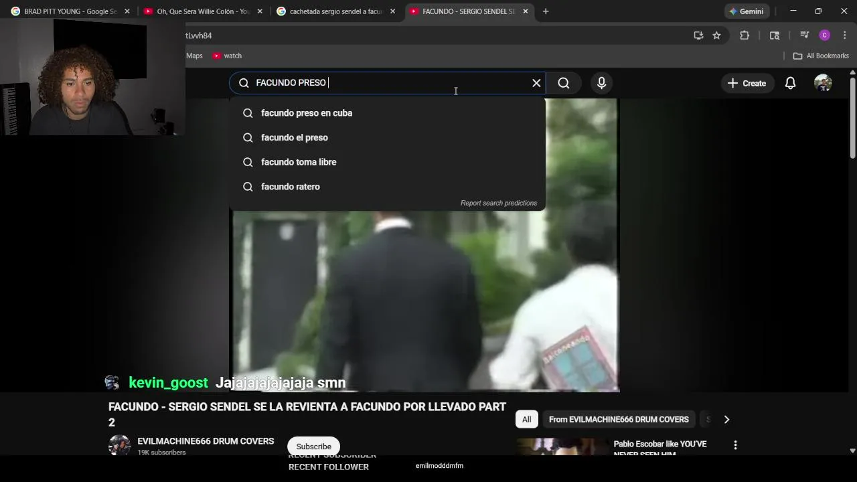Close the active FACUNDO - SERGIO SENDEL tab

tap(526, 11)
